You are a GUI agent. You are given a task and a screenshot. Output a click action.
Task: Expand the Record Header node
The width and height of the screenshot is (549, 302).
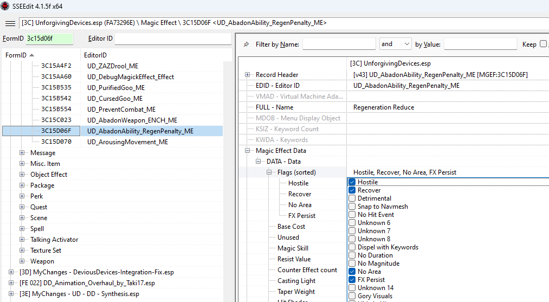pos(248,75)
